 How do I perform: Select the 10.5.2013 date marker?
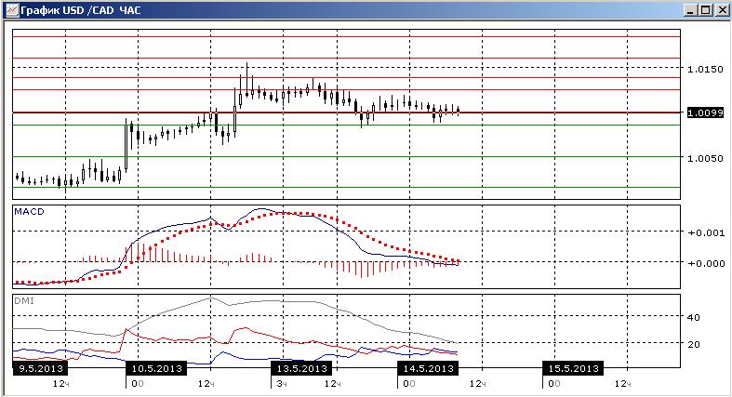156,368
